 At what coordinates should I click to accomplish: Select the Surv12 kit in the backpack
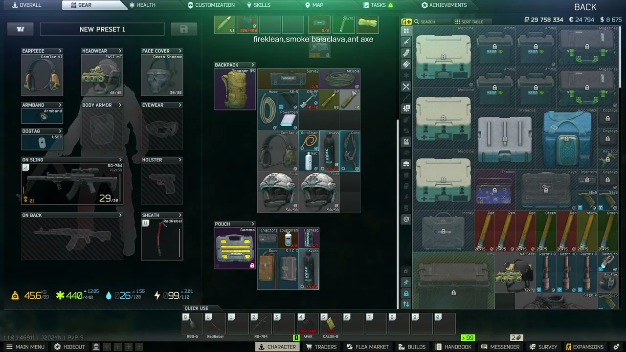coord(288,79)
